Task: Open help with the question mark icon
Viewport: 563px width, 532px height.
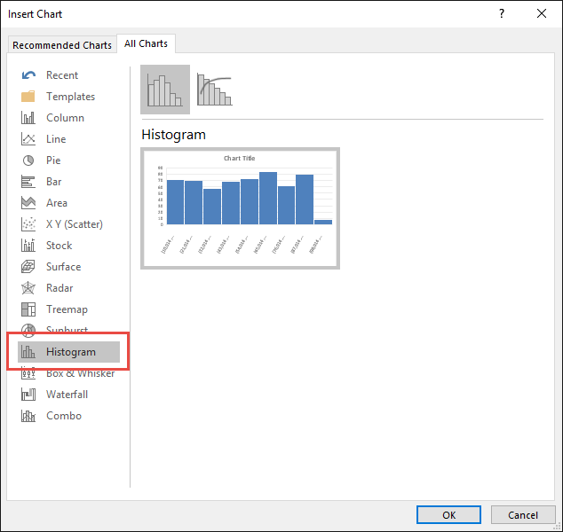Action: (502, 13)
